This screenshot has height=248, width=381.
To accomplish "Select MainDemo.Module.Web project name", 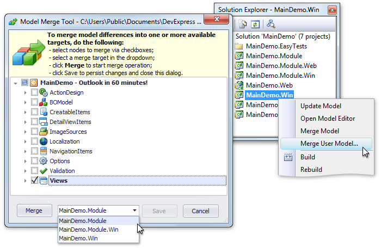I will [x=281, y=66].
